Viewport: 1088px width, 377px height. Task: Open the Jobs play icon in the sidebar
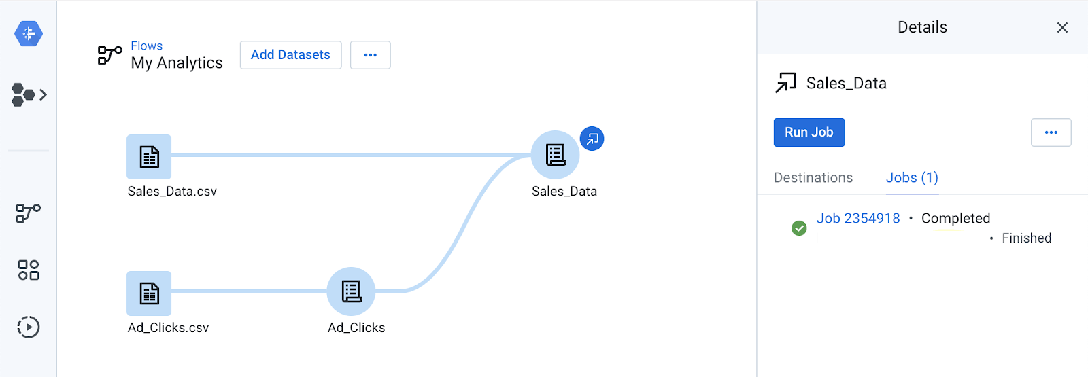29,327
